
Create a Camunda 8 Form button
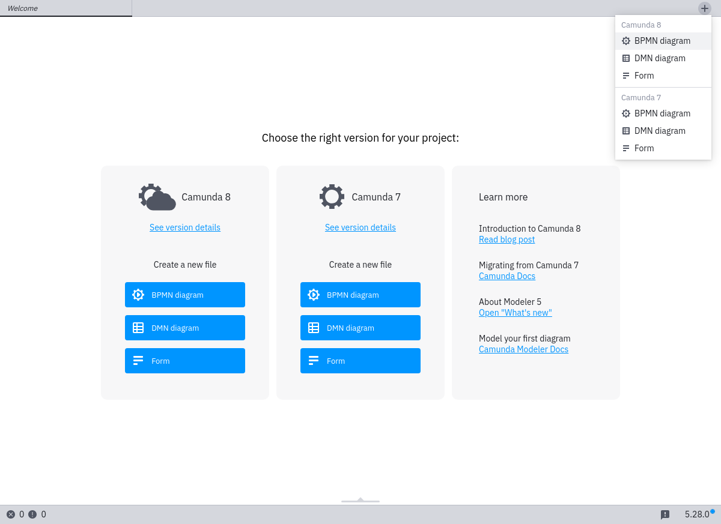pos(185,361)
